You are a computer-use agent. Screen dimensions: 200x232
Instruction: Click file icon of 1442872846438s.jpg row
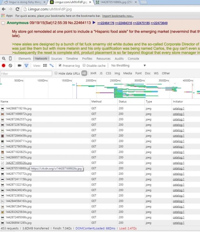pos(3,136)
